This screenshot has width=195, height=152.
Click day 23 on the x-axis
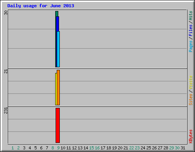click(137, 148)
